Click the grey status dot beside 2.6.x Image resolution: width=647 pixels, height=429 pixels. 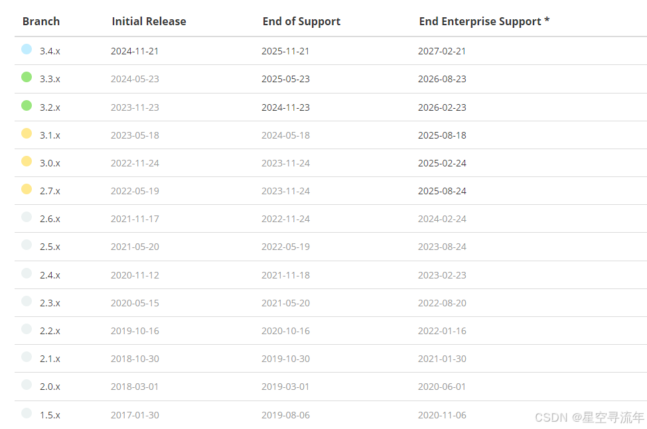[x=27, y=217]
